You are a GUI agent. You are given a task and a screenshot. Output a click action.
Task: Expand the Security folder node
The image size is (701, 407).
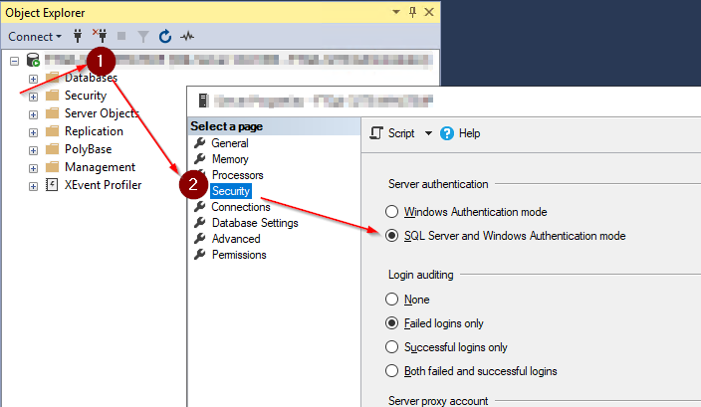pyautogui.click(x=33, y=97)
